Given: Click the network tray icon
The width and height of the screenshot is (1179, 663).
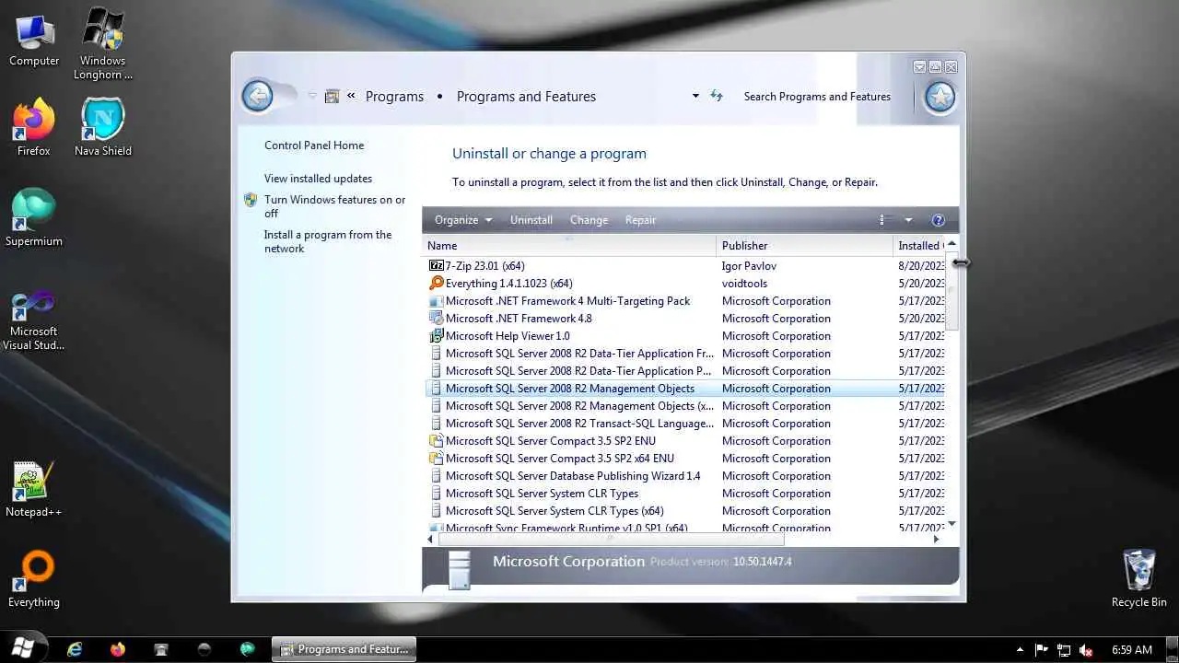Looking at the screenshot, I should pyautogui.click(x=1064, y=650).
